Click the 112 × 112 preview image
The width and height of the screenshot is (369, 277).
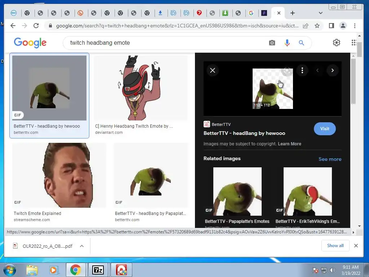[272, 89]
